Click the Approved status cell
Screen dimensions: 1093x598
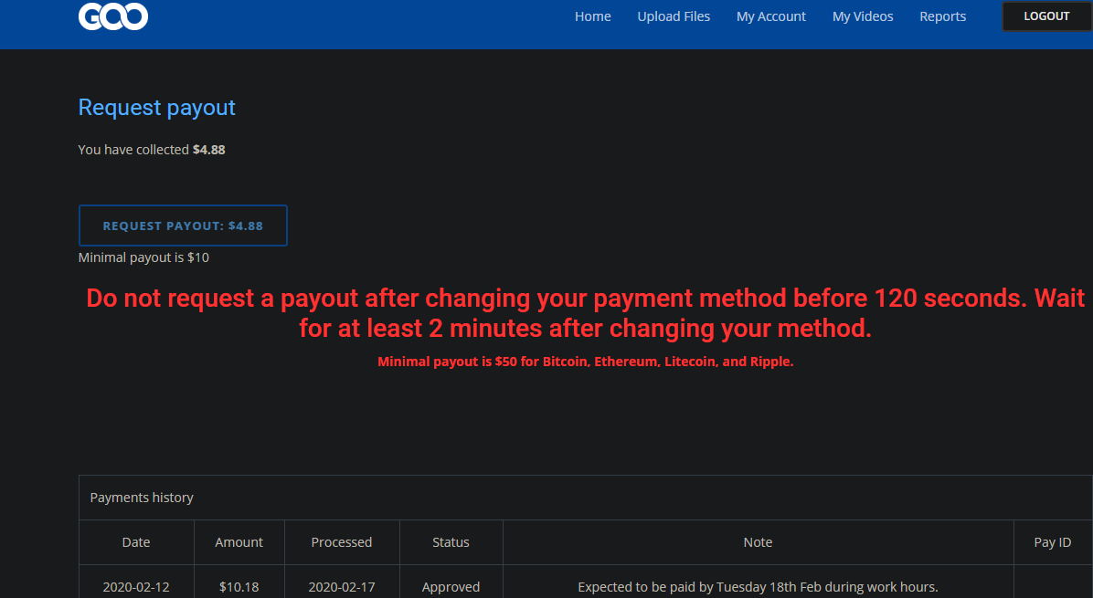click(451, 587)
